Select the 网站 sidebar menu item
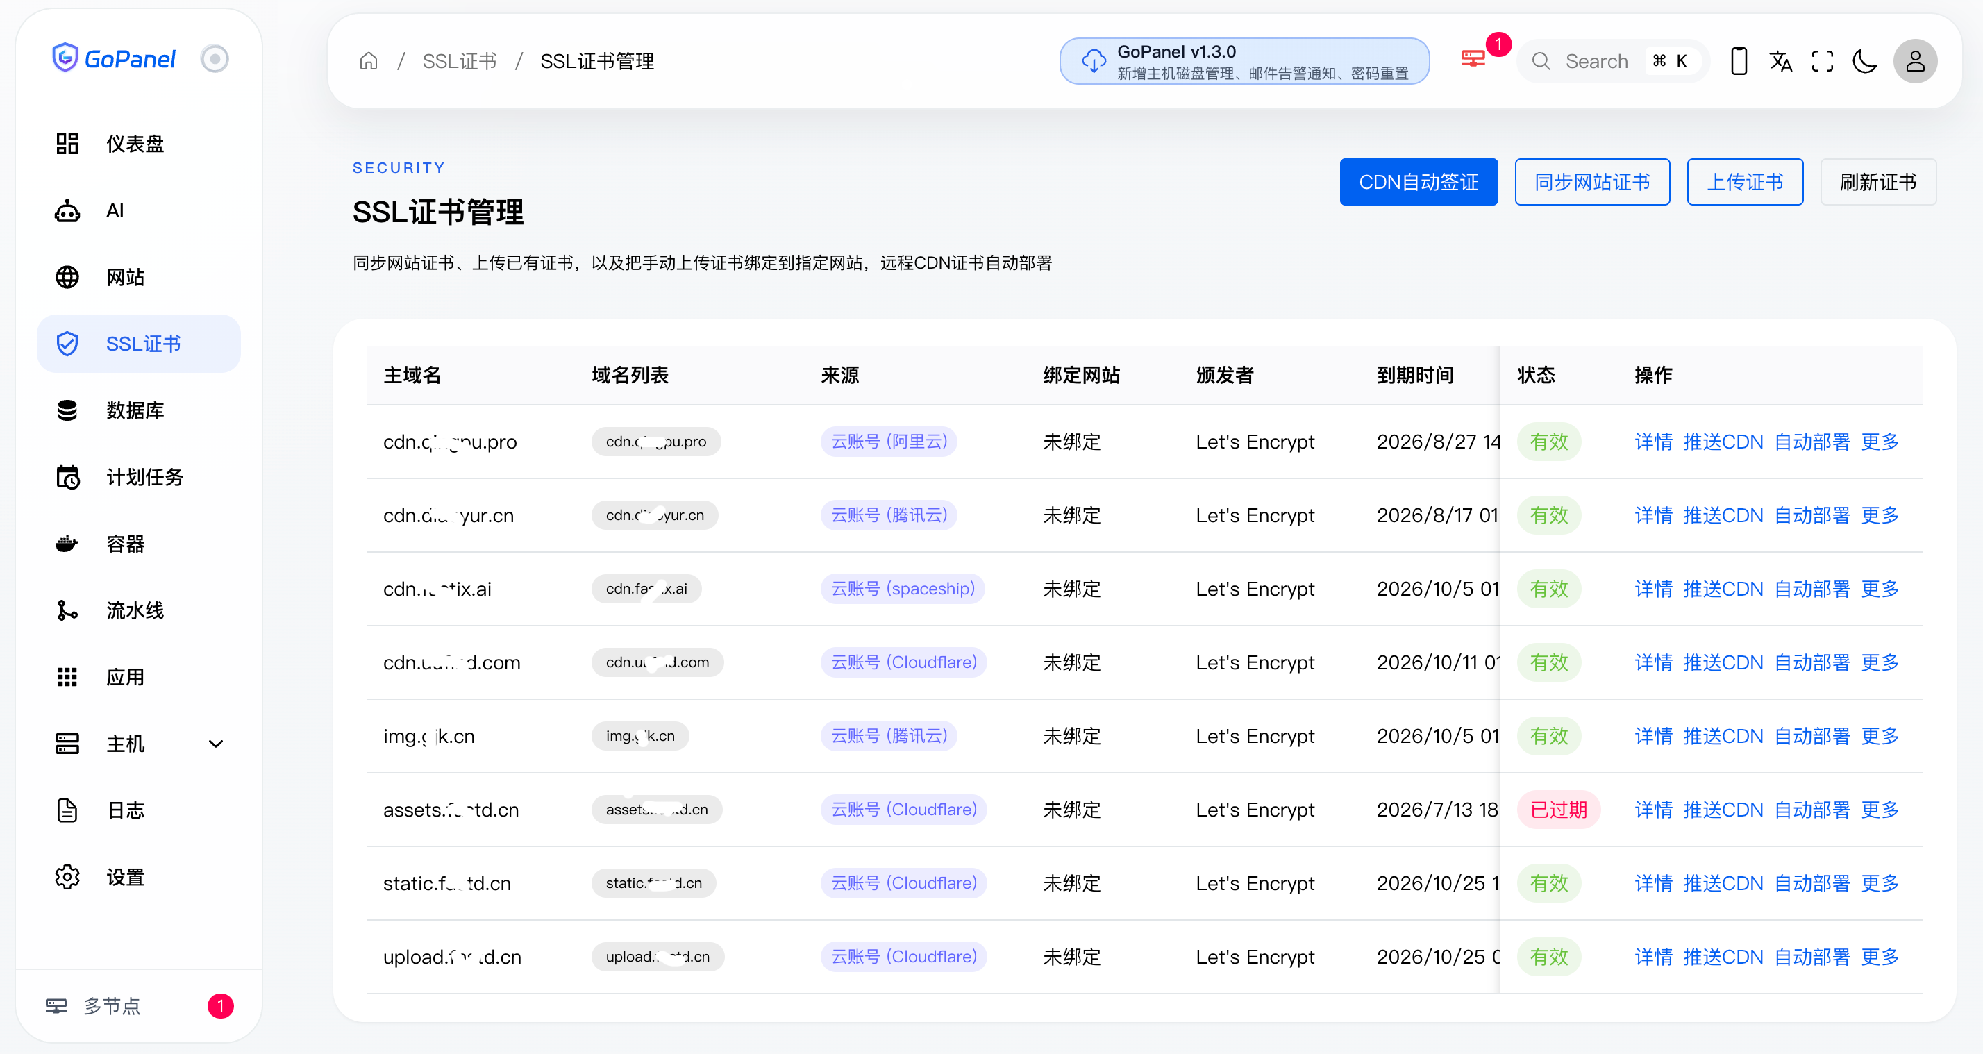This screenshot has height=1054, width=1983. [139, 277]
